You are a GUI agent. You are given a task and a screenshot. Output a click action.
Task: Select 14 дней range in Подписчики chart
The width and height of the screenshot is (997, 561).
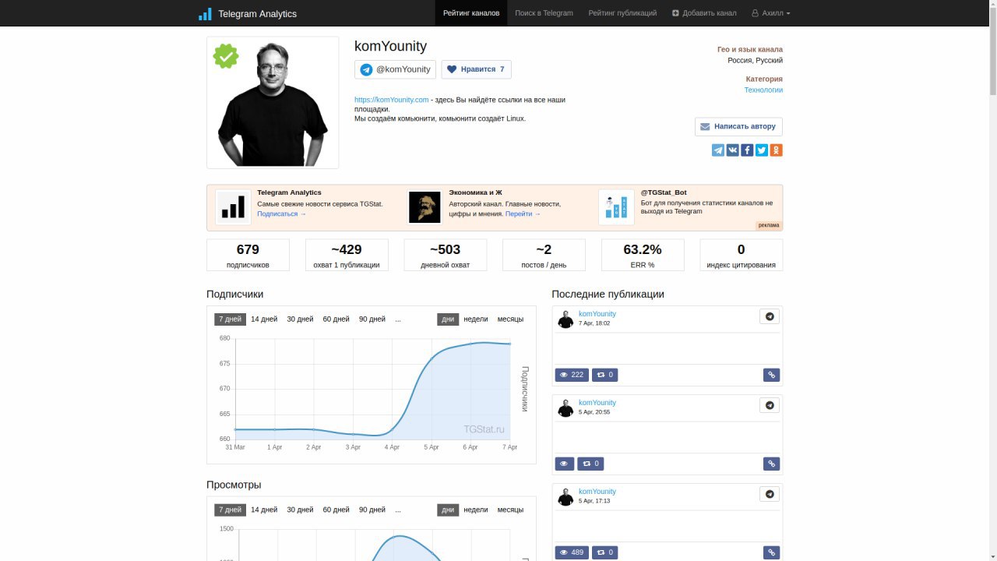point(264,319)
